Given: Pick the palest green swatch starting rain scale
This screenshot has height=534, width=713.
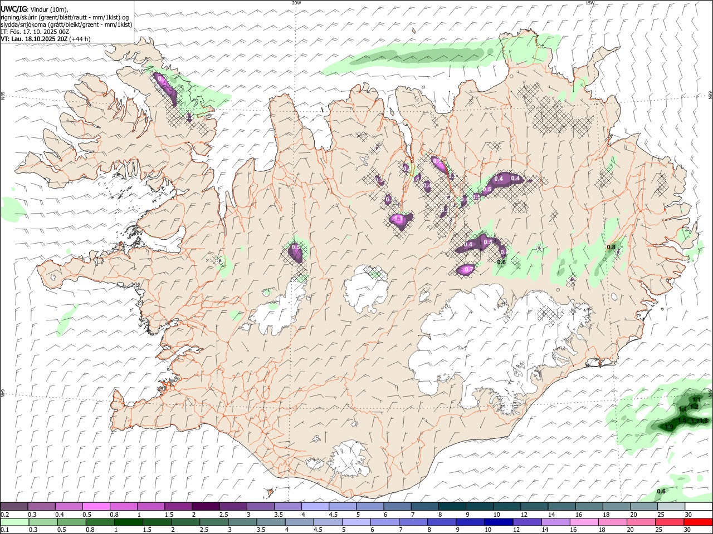Looking at the screenshot, I should (14, 522).
